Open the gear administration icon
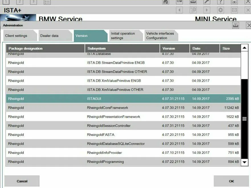251x188 pixels. click(x=221, y=10)
